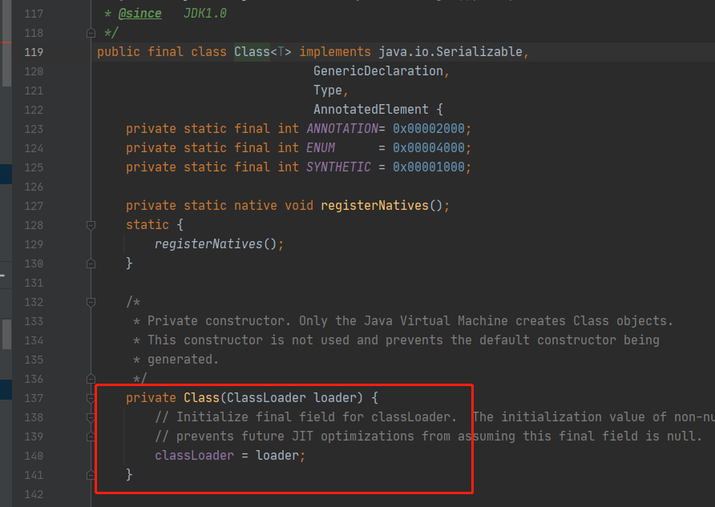Click the fold end marker on line 130

coord(91,264)
